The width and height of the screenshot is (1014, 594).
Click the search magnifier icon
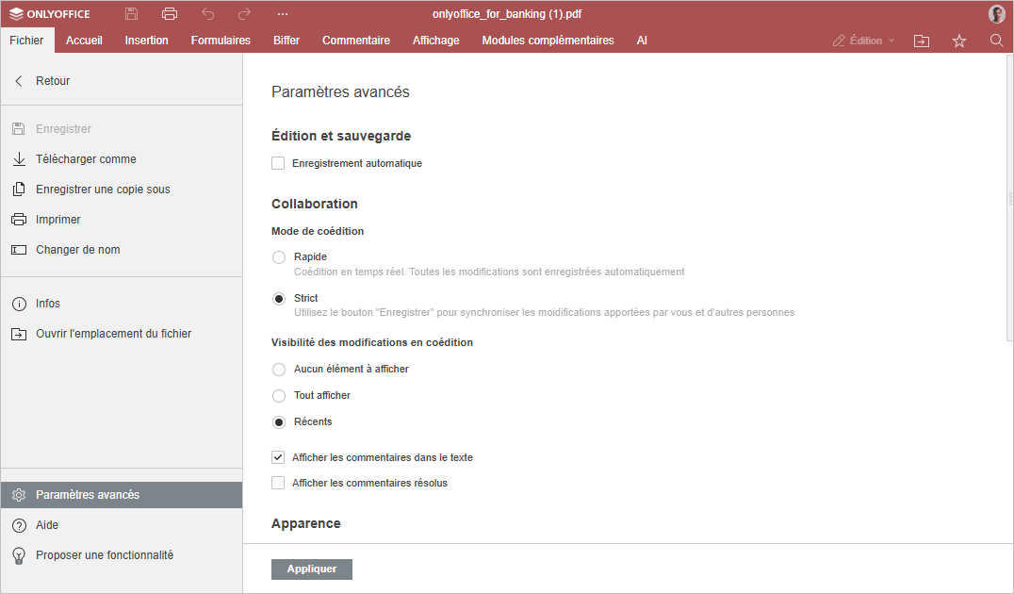(996, 41)
